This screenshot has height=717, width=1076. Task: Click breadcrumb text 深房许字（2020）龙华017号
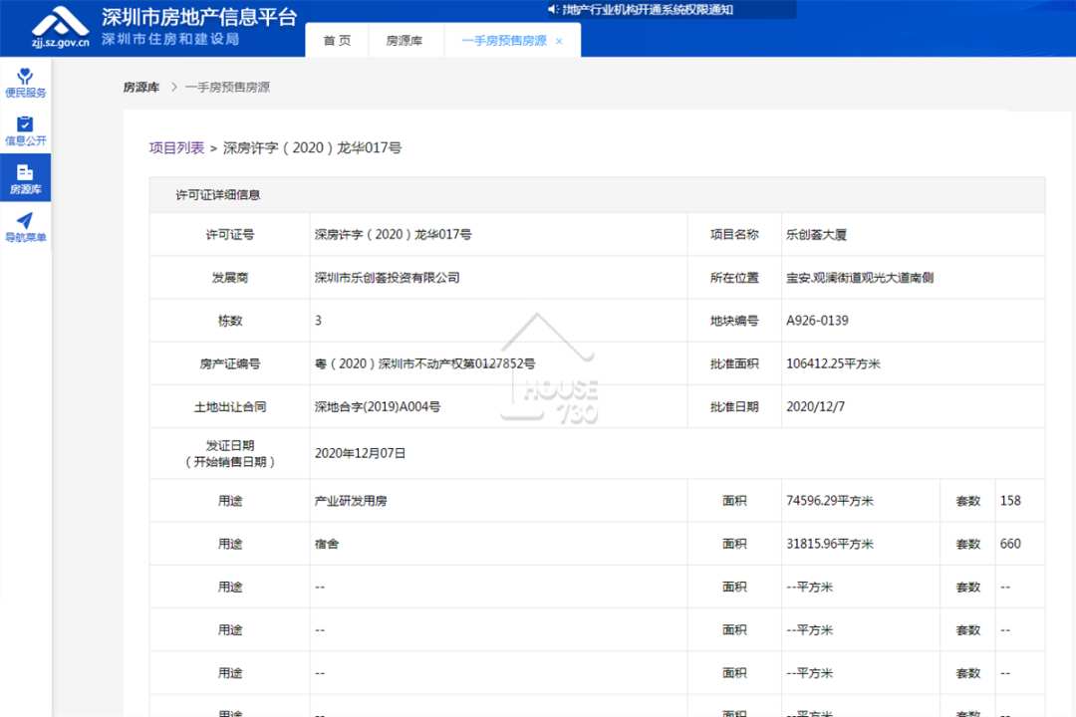312,147
